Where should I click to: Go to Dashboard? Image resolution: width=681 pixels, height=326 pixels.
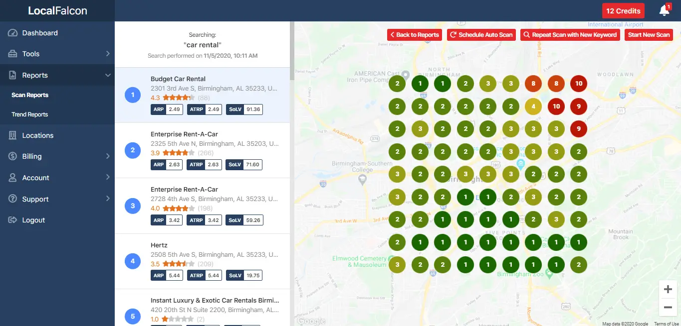point(40,33)
